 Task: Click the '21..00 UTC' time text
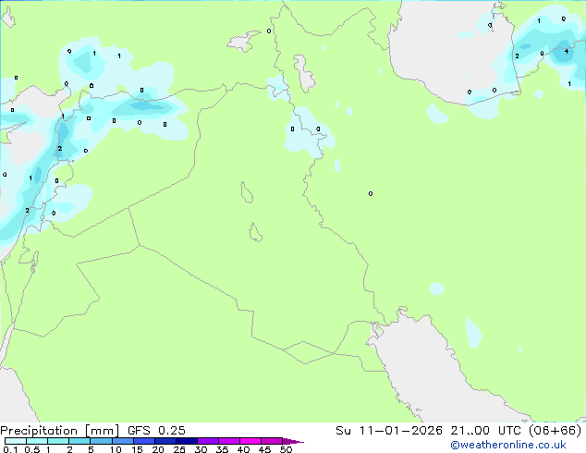click(486, 431)
